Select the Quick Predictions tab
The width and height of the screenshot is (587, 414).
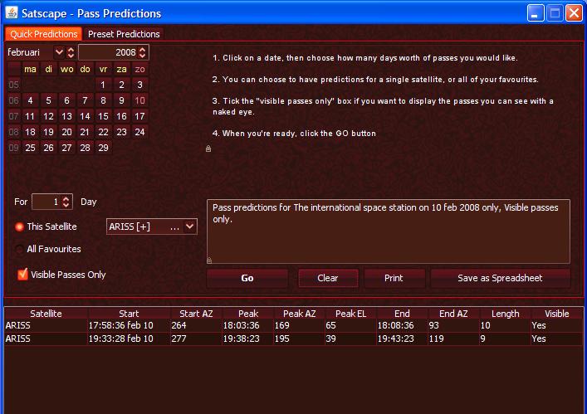pyautogui.click(x=44, y=34)
